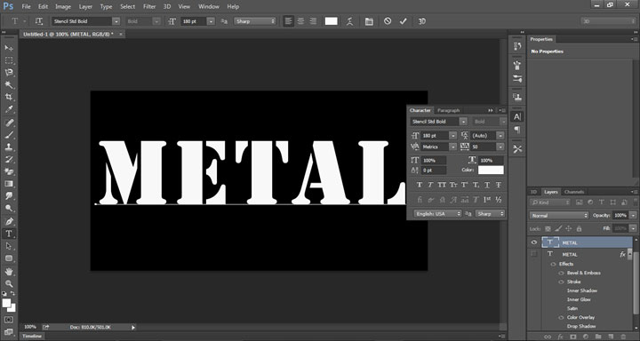640x341 pixels.
Task: Delete layer using the trash icon
Action: [x=623, y=337]
